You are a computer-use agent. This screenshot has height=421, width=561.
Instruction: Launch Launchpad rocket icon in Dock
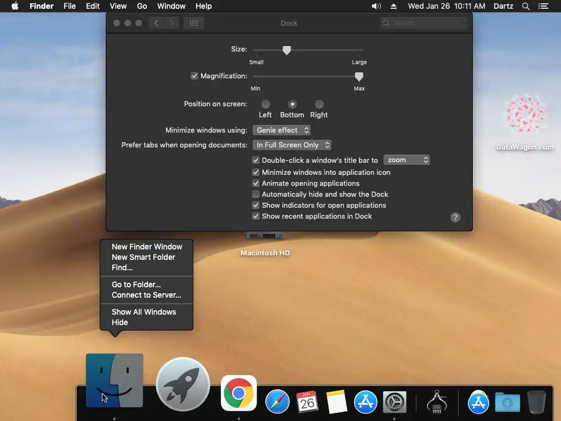(x=183, y=384)
